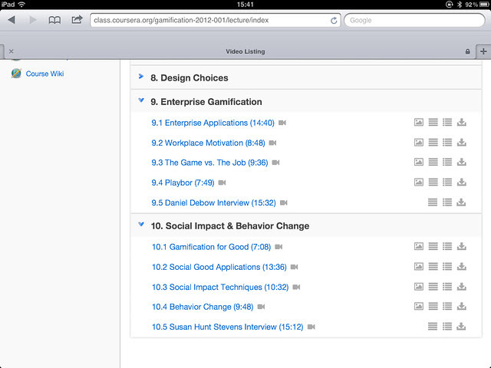Open subtitles text icon for lecture 9.1
This screenshot has height=368, width=491.
(x=433, y=123)
